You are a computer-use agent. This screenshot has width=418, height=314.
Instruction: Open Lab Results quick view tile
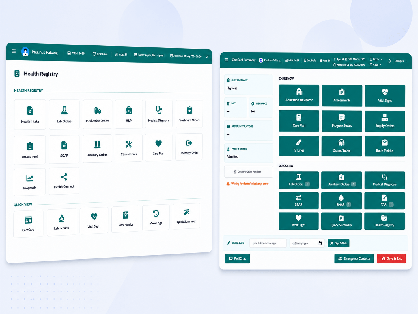[61, 222]
